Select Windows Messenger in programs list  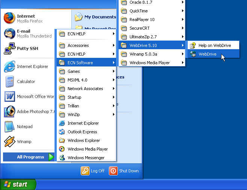point(86,158)
